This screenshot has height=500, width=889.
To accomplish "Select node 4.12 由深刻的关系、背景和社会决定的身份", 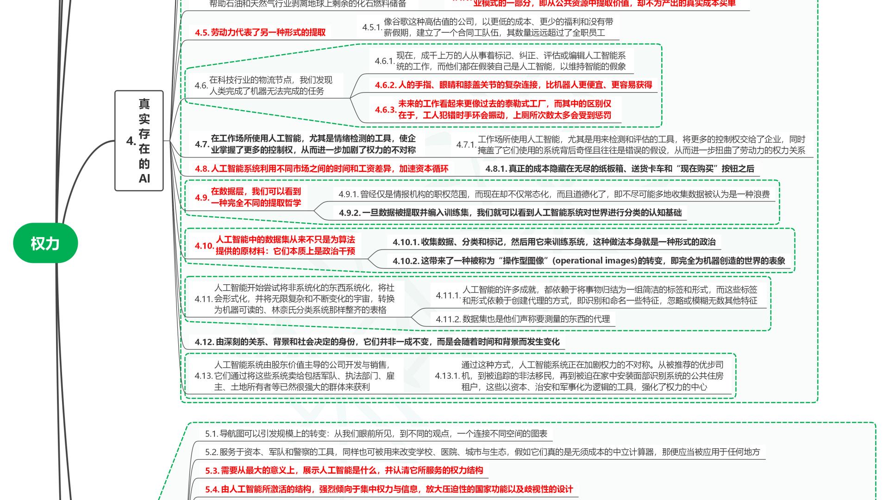I will point(377,342).
